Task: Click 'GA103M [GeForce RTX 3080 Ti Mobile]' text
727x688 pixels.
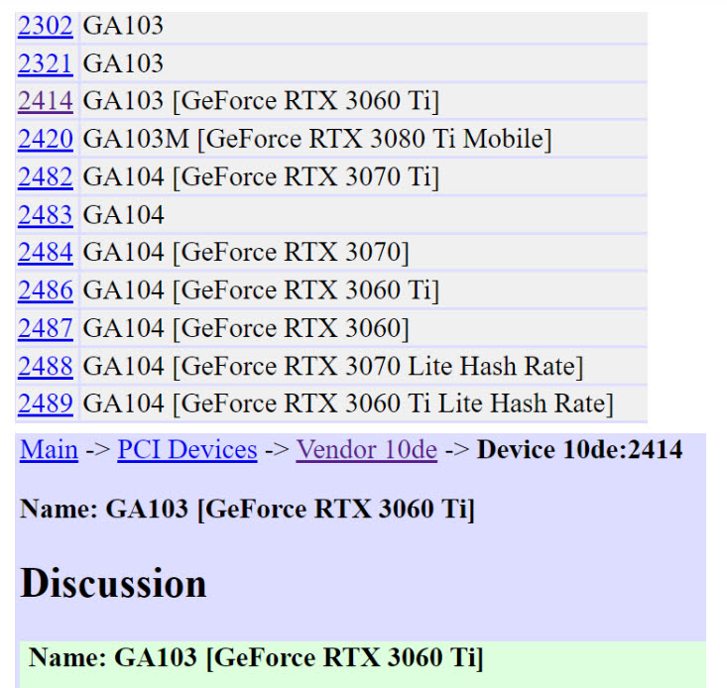Action: [x=317, y=139]
